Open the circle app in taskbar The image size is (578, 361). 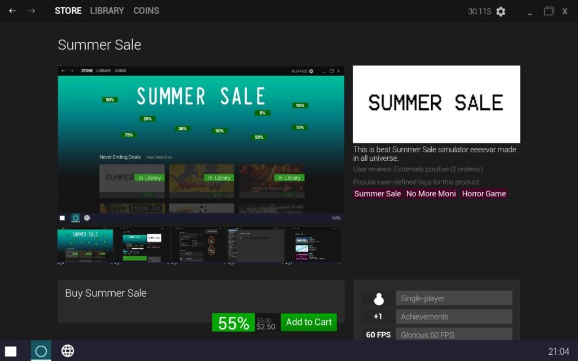(41, 351)
